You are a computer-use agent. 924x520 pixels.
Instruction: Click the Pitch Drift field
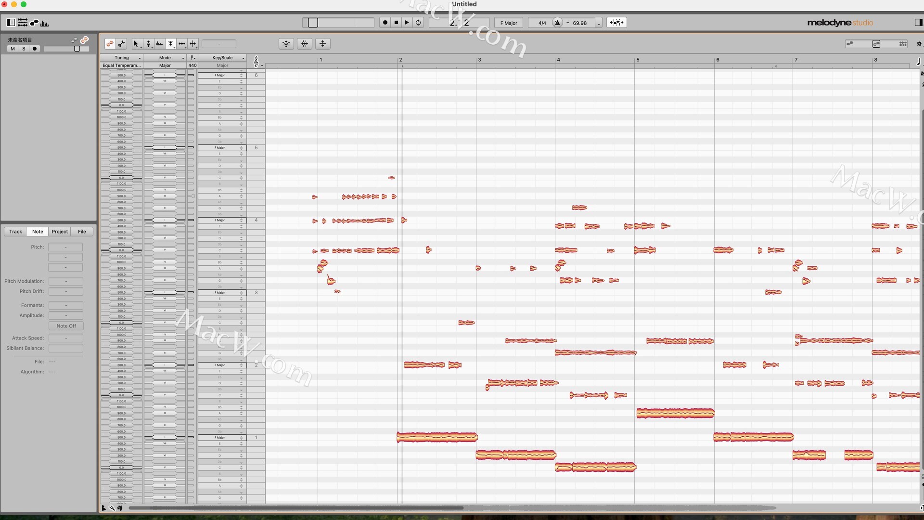(66, 291)
